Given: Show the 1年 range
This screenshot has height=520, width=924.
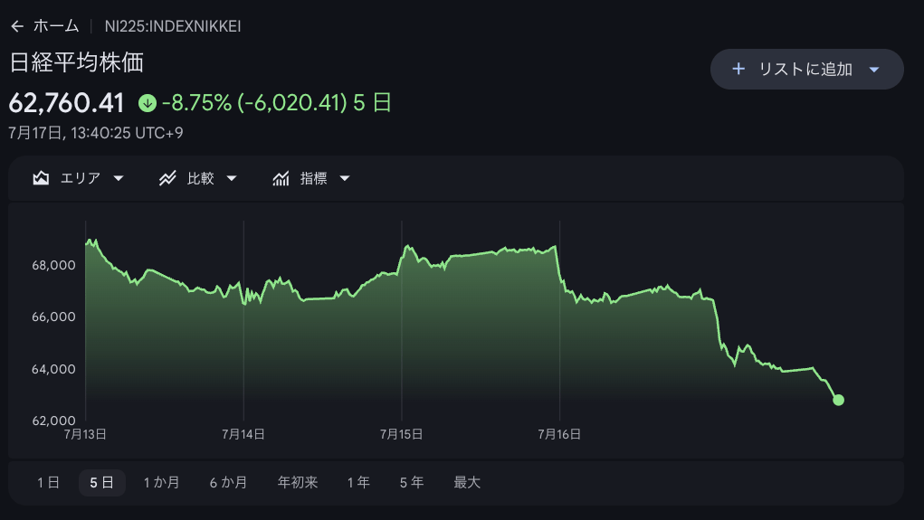Looking at the screenshot, I should tap(358, 483).
